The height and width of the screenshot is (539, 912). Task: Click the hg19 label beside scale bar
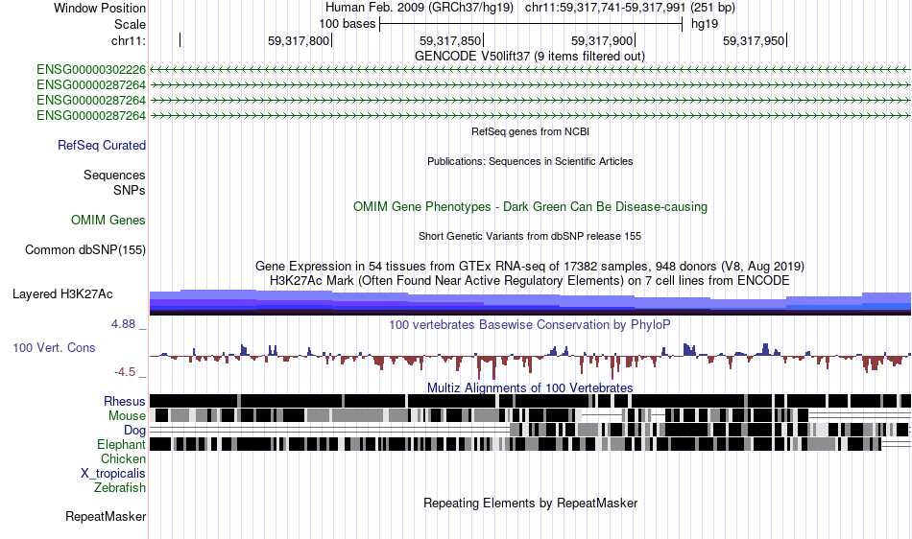click(x=705, y=24)
